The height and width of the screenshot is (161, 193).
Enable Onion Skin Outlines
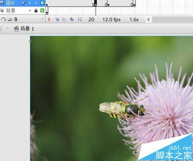[64, 19]
